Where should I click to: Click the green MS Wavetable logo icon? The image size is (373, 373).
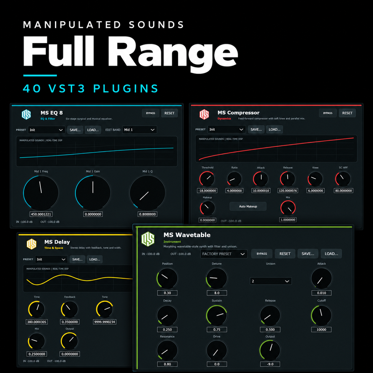tap(148, 239)
